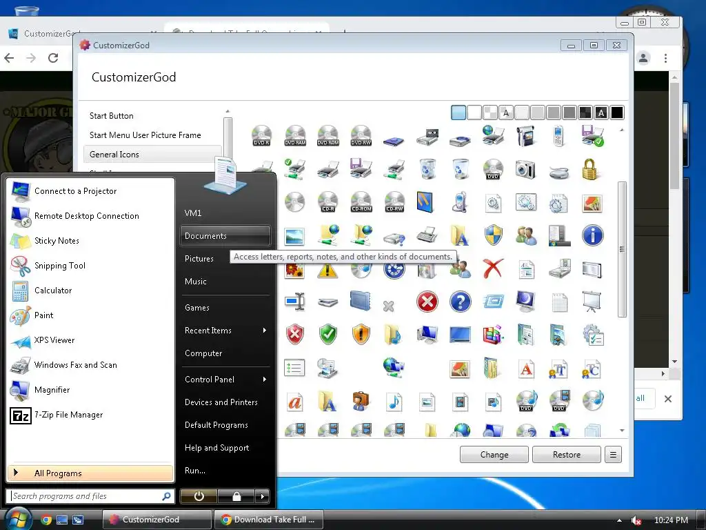Focus the Search programs and files box
The width and height of the screenshot is (706, 530).
pyautogui.click(x=90, y=496)
